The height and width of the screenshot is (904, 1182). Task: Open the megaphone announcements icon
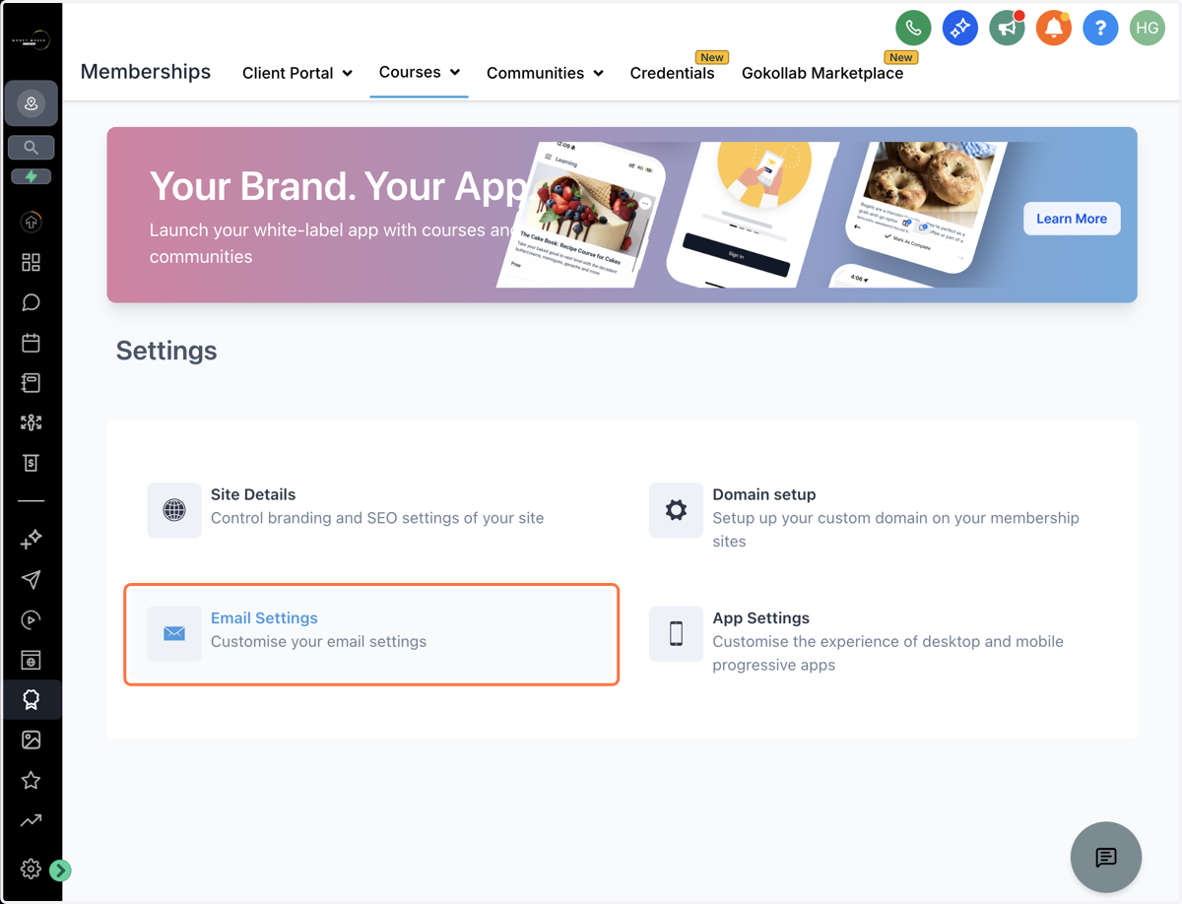[1007, 29]
